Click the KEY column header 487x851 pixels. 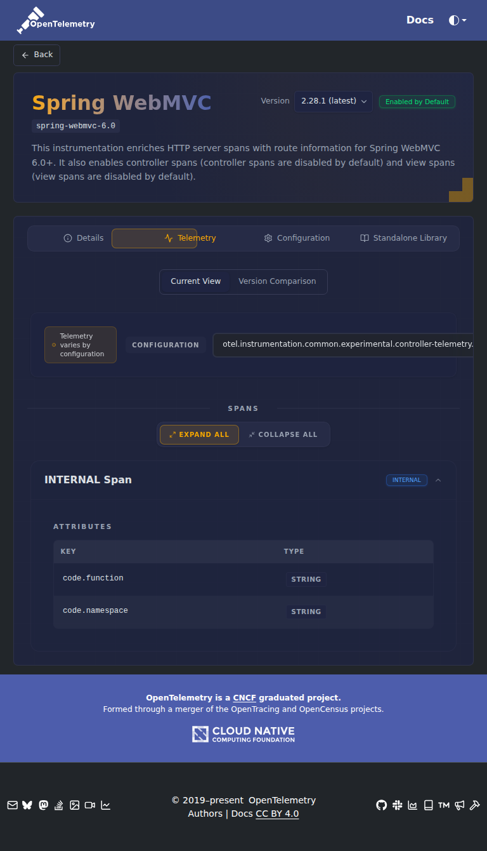[68, 551]
